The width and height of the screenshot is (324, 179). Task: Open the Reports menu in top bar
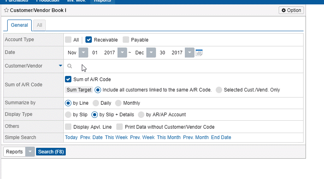pyautogui.click(x=103, y=1)
